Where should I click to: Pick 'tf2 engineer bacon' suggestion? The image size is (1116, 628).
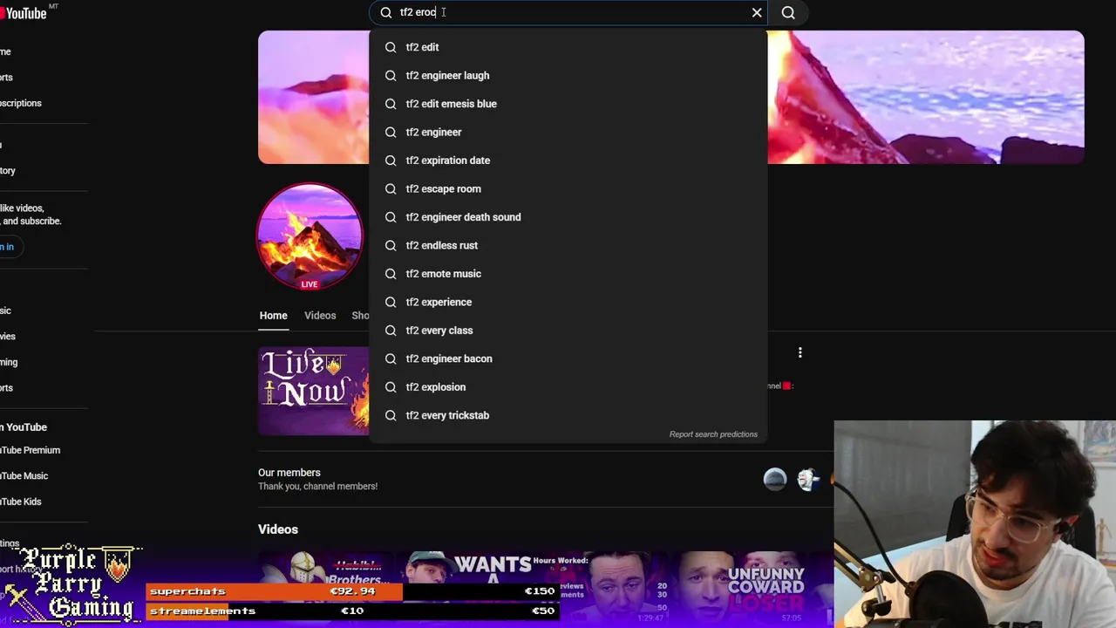tap(568, 358)
